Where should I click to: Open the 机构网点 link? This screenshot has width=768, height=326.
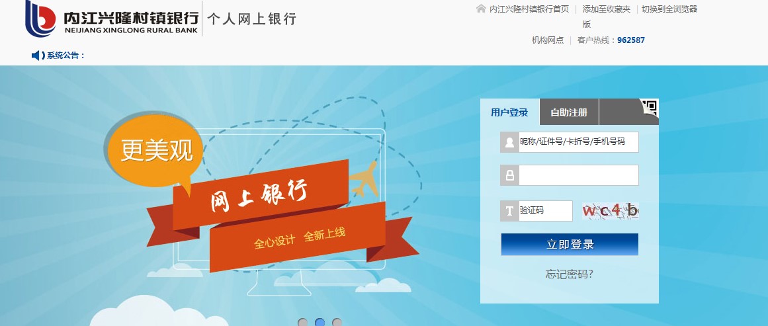548,40
